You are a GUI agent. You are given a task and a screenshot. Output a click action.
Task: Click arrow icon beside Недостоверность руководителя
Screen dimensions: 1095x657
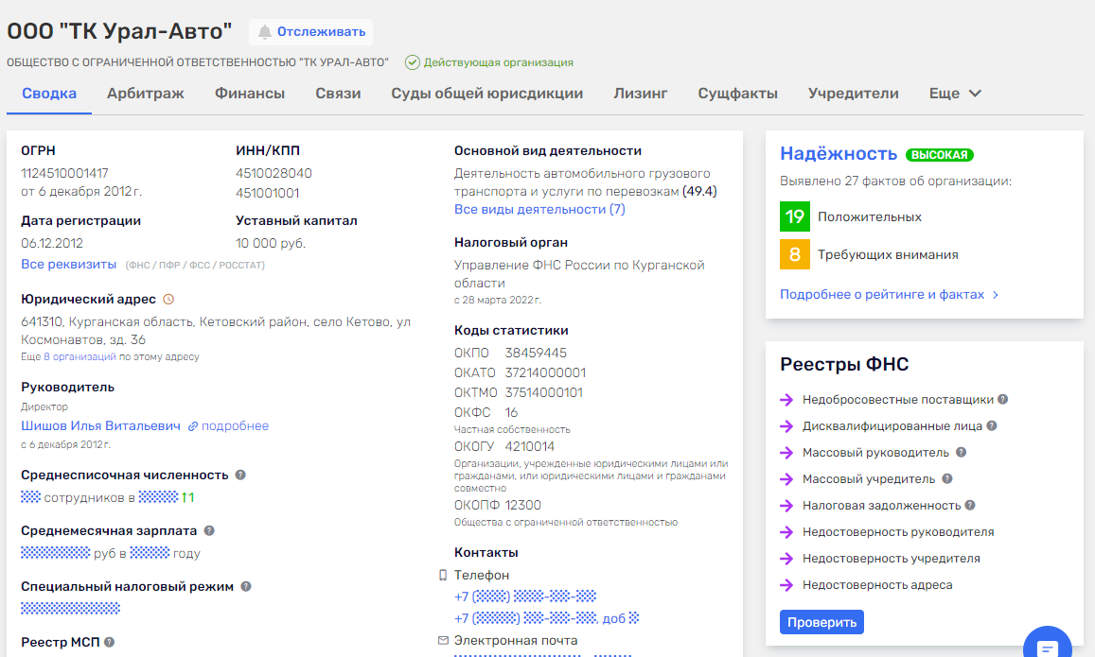click(786, 532)
